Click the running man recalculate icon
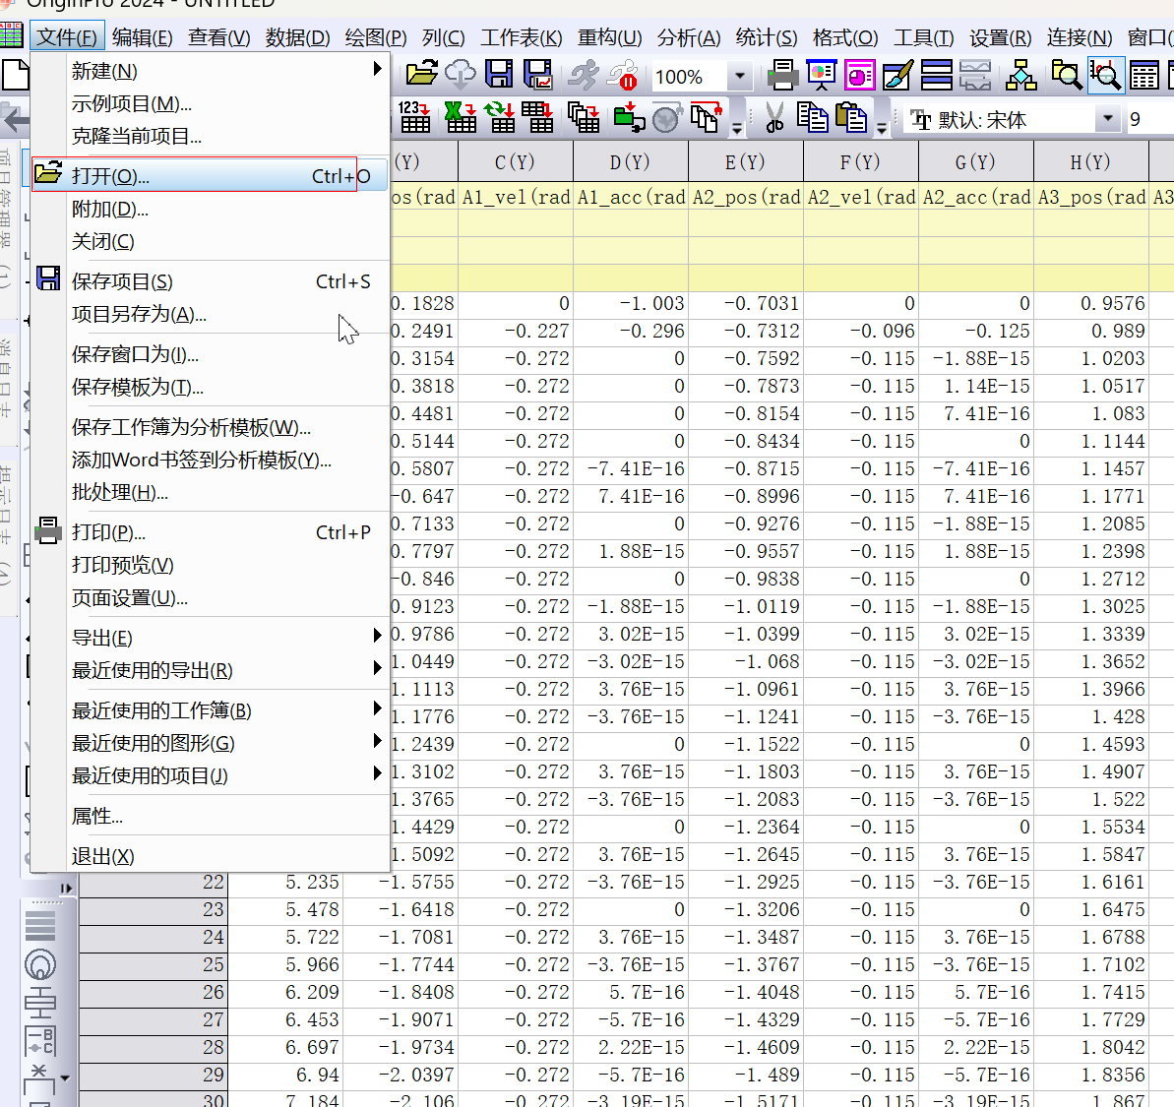 tap(584, 74)
